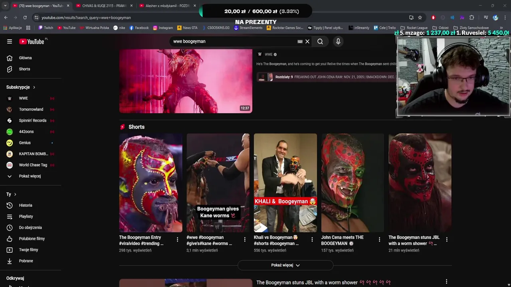Open on-screen keyboard icon in search box

coord(300,41)
